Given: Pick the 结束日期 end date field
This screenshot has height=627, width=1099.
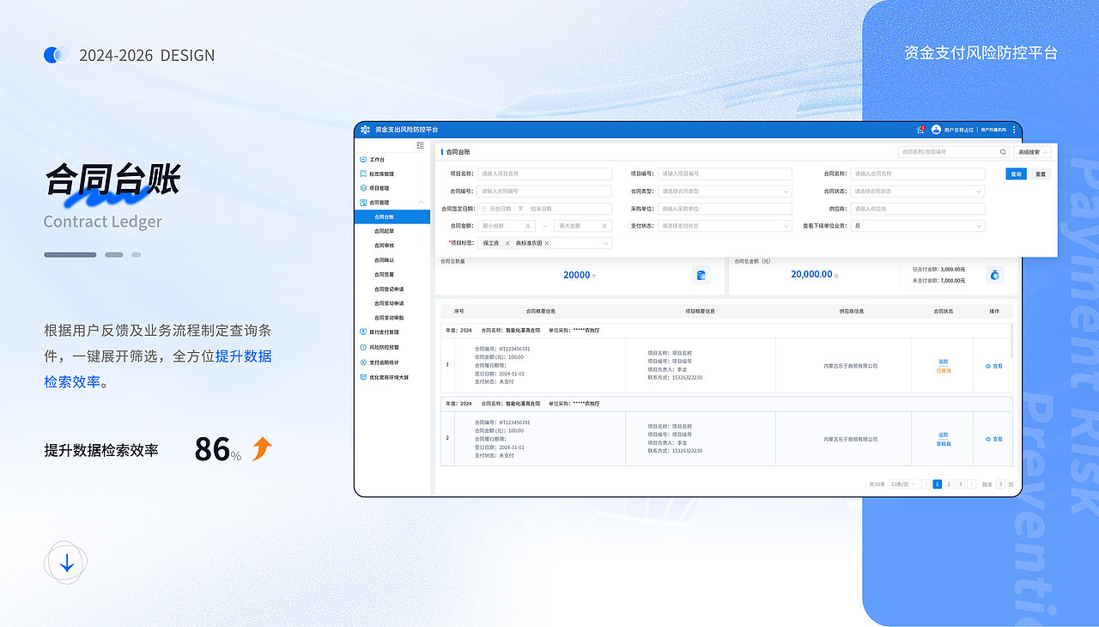Looking at the screenshot, I should 542,209.
